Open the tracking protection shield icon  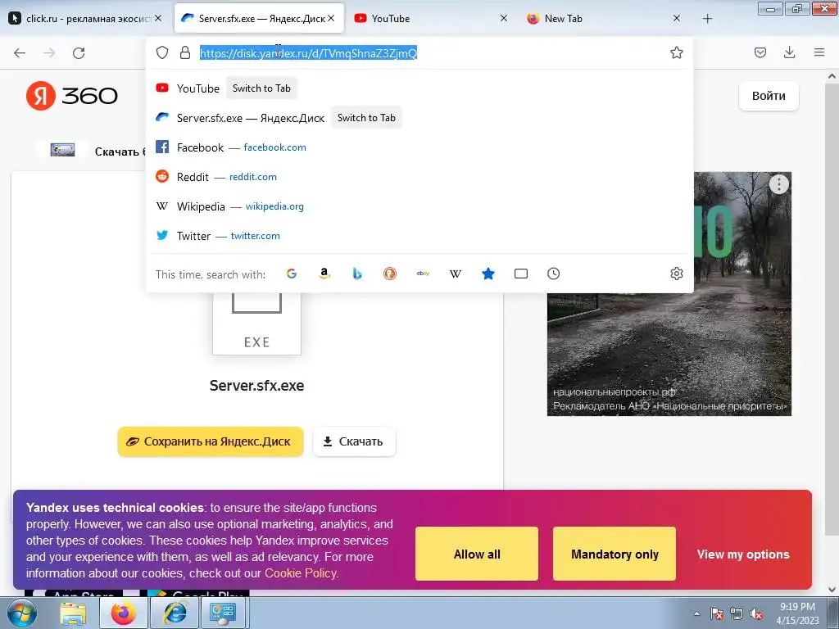(162, 52)
